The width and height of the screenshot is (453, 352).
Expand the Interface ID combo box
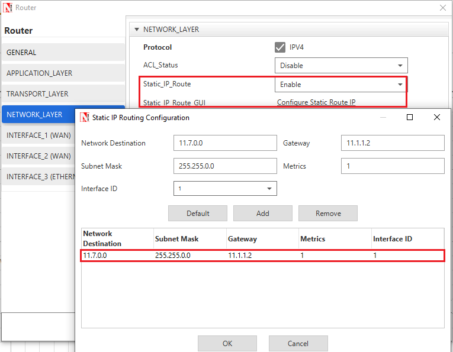click(225, 189)
